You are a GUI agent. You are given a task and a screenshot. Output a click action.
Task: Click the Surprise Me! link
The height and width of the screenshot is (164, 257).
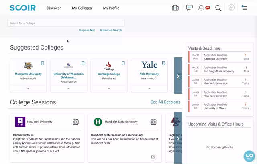pyautogui.click(x=87, y=30)
